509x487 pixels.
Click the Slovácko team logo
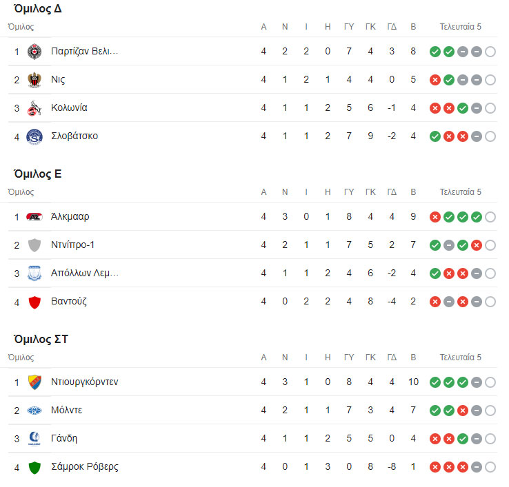(34, 136)
